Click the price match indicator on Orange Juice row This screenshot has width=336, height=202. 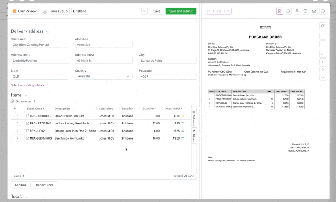tap(183, 131)
